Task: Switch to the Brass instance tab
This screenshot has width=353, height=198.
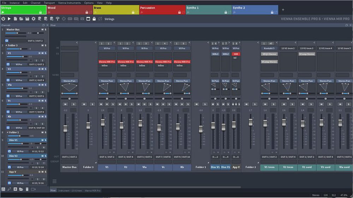Action: (x=116, y=10)
